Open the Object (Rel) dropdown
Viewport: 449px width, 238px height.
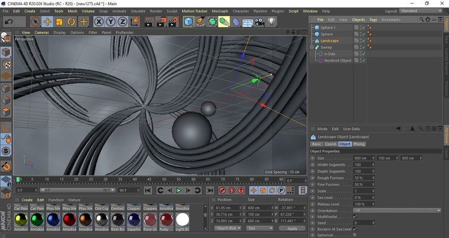point(227,228)
